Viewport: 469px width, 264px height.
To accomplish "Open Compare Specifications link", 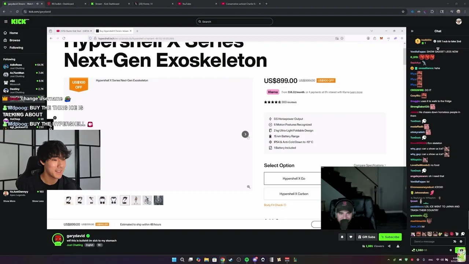I will pyautogui.click(x=369, y=165).
